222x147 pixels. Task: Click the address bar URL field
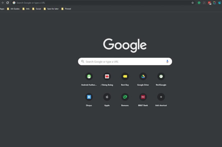[x=103, y=3]
